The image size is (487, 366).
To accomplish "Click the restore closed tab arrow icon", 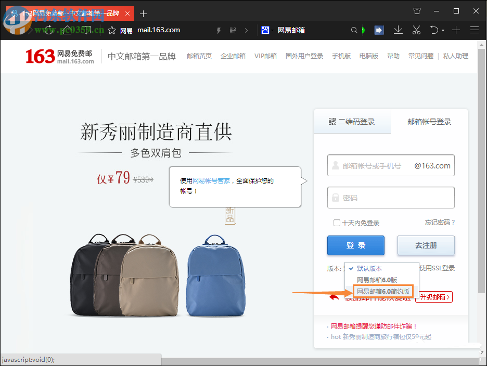I will click(434, 30).
